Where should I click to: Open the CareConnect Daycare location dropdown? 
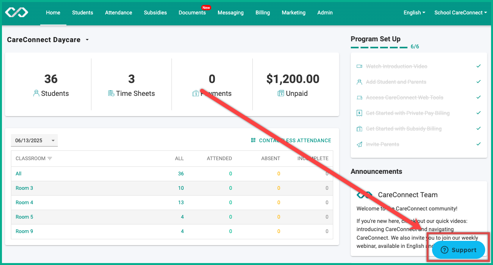[48, 40]
